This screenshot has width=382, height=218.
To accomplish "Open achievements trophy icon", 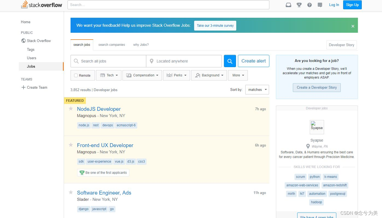I will [x=299, y=5].
